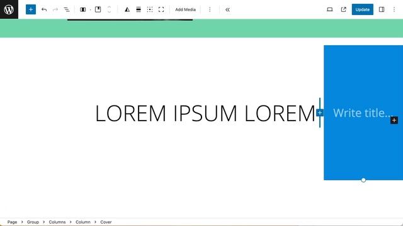Image resolution: width=403 pixels, height=226 pixels.
Task: Select Columns in the breadcrumb
Action: click(57, 222)
